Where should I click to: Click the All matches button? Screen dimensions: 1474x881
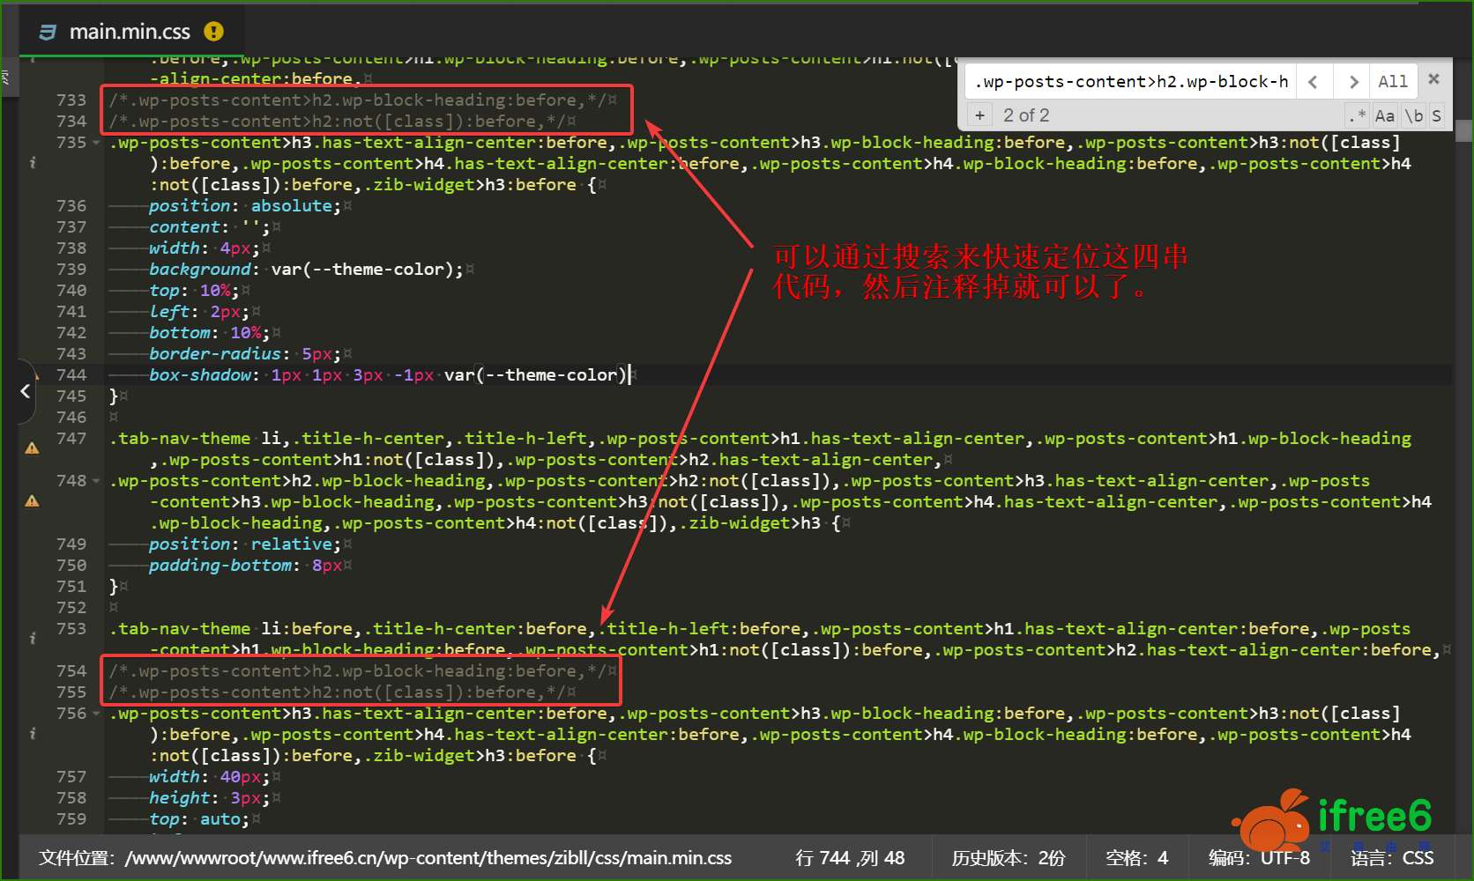[1393, 82]
